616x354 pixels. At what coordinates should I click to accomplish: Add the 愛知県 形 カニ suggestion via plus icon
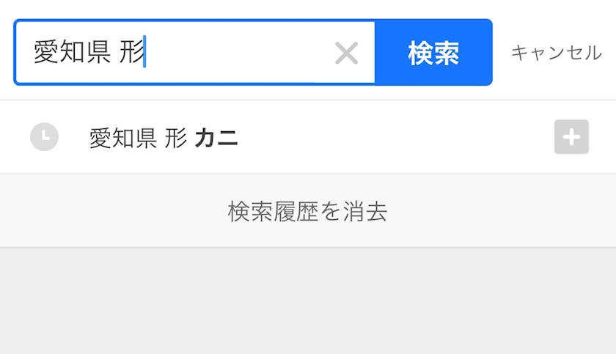[571, 136]
